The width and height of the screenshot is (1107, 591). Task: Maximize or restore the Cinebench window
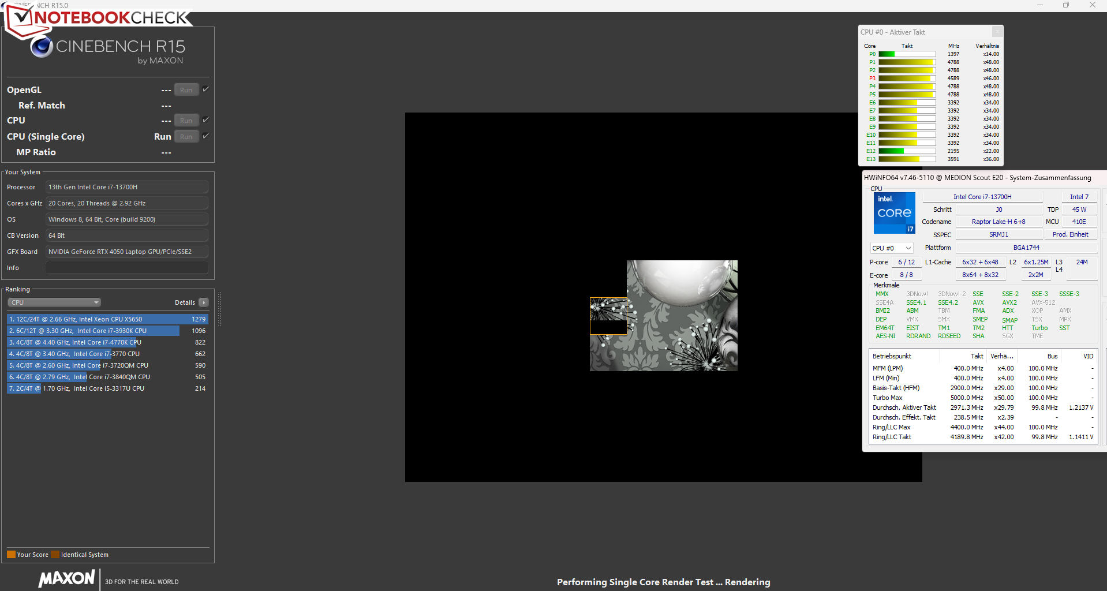click(1066, 5)
